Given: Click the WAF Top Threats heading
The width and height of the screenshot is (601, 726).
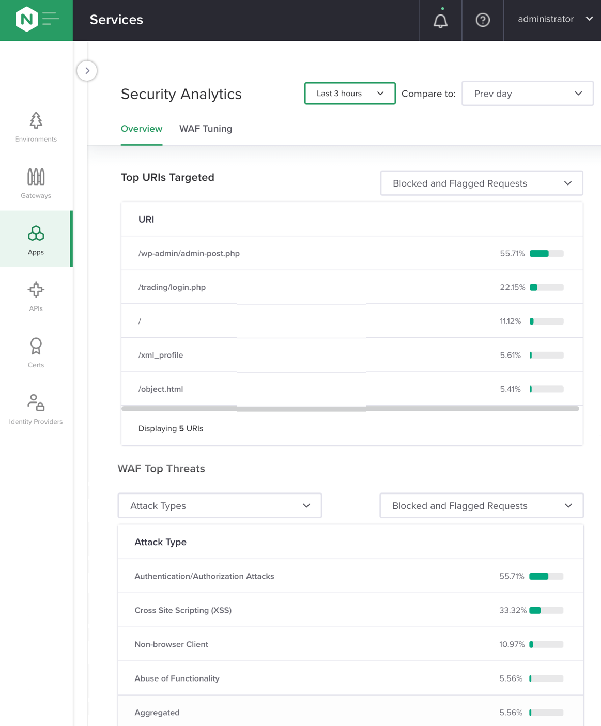Looking at the screenshot, I should click(161, 469).
